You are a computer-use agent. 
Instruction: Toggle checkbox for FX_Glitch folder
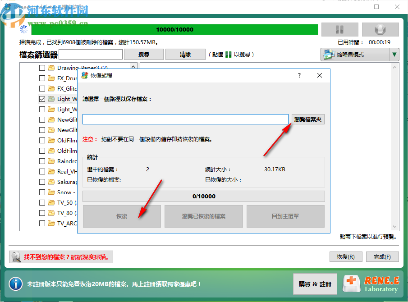tap(42, 88)
